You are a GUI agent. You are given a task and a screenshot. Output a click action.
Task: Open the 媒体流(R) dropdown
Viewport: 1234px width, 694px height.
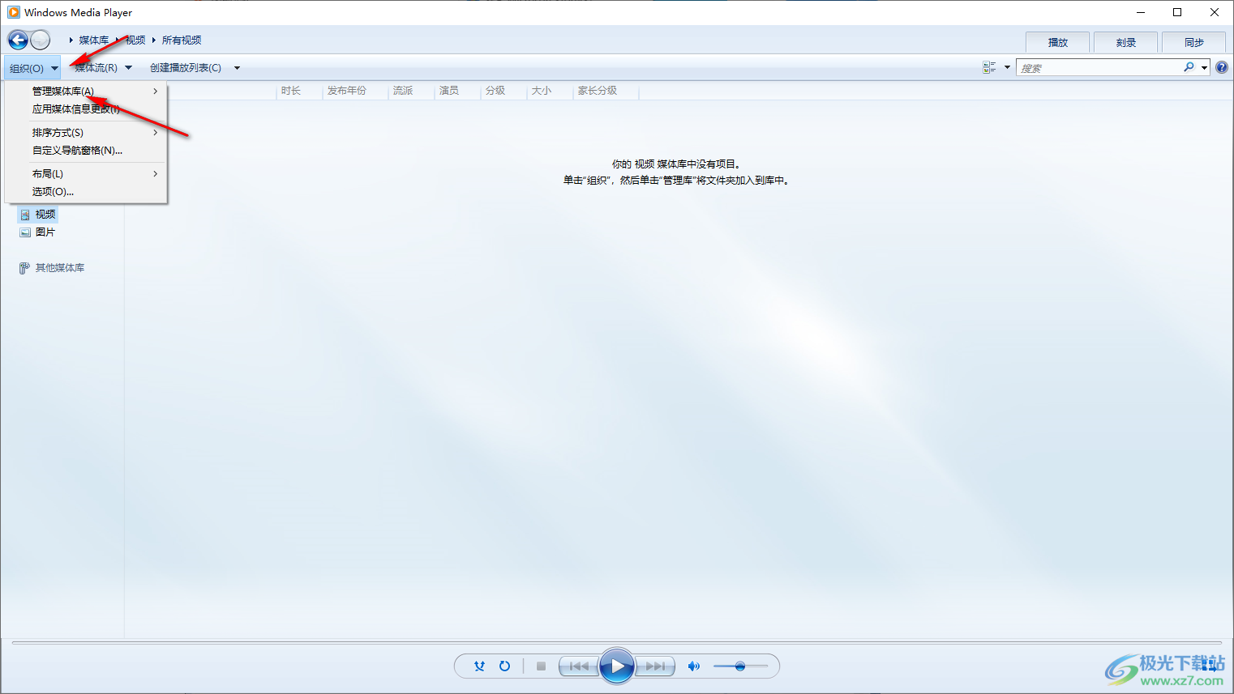pyautogui.click(x=103, y=68)
